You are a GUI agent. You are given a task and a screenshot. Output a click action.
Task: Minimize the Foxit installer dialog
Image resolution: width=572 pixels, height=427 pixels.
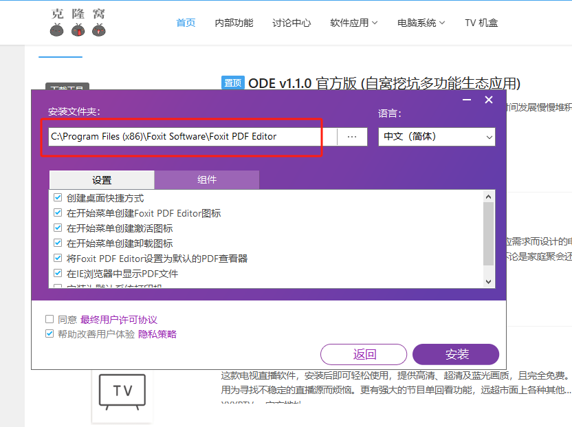point(467,100)
